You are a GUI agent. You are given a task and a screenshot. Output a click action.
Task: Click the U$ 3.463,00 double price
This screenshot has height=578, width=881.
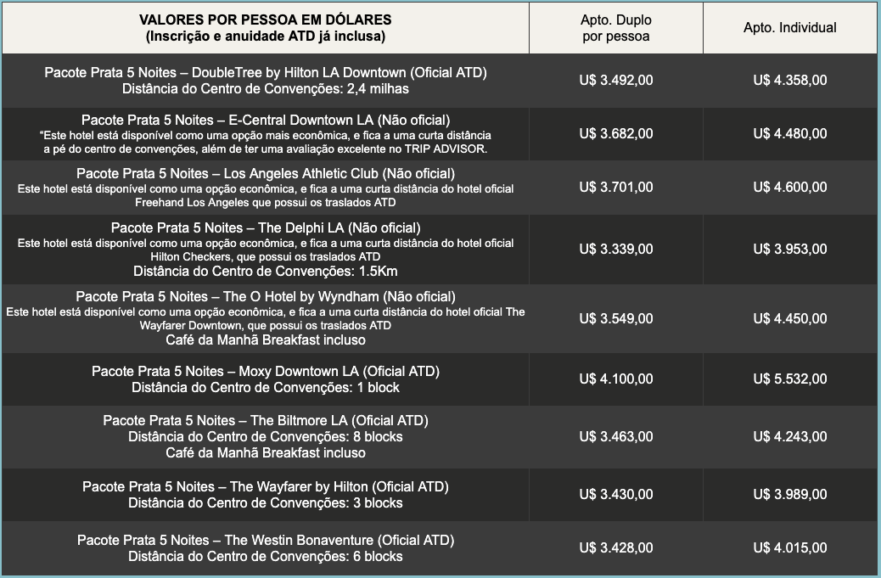click(616, 436)
